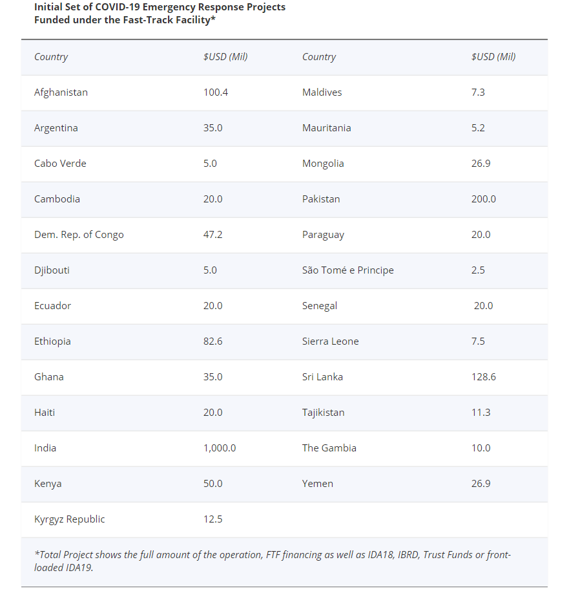Click the Dem. Rep. of Congo entry
The height and width of the screenshot is (595, 569).
click(79, 235)
